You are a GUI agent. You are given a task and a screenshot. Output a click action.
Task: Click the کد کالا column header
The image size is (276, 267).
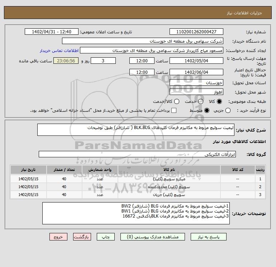[x=238, y=170]
